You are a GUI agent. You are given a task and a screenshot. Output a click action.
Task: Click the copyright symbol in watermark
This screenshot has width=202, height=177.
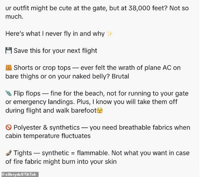[3, 174]
